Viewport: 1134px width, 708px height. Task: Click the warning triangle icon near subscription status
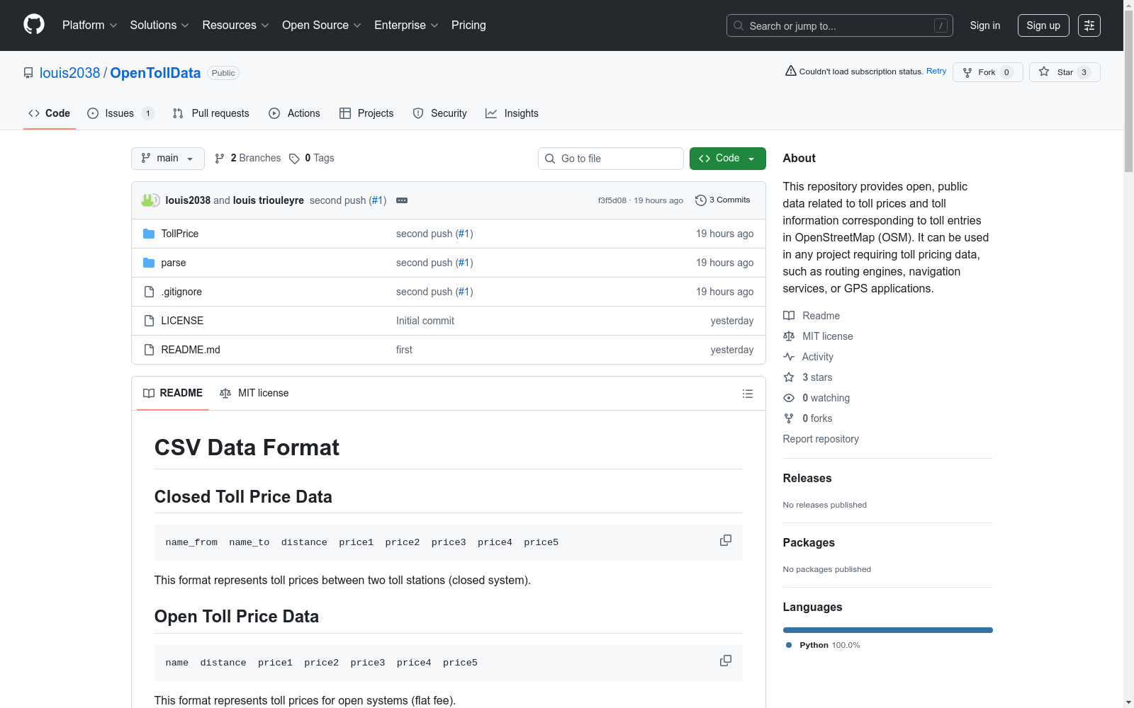[791, 71]
